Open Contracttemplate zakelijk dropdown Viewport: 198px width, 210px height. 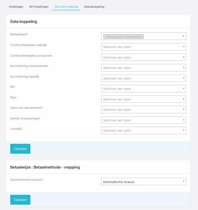point(144,47)
